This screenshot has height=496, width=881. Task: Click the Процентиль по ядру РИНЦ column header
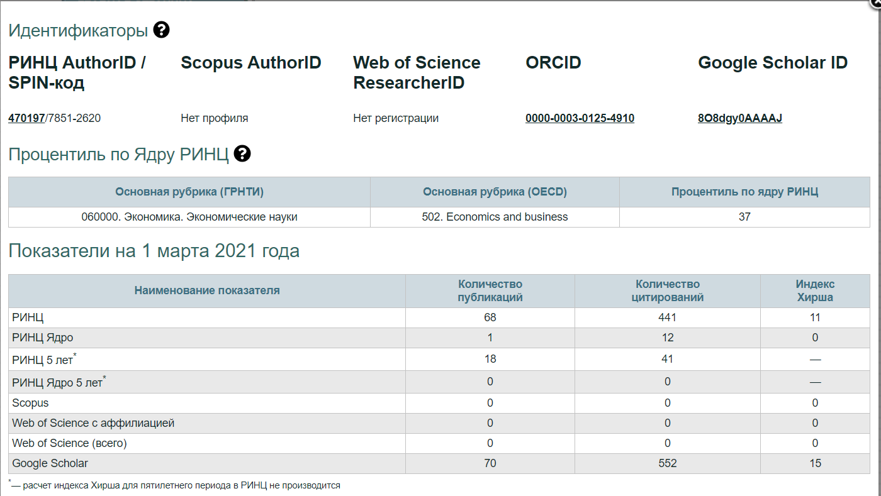[x=744, y=192]
